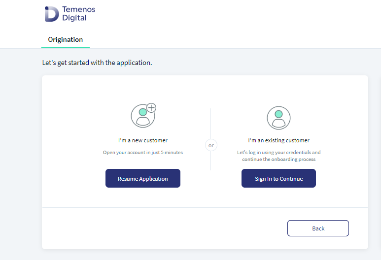Click the circular 'or' separator badge
381x260 pixels.
click(211, 145)
